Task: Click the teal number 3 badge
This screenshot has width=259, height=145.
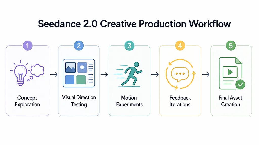Action: point(129,46)
